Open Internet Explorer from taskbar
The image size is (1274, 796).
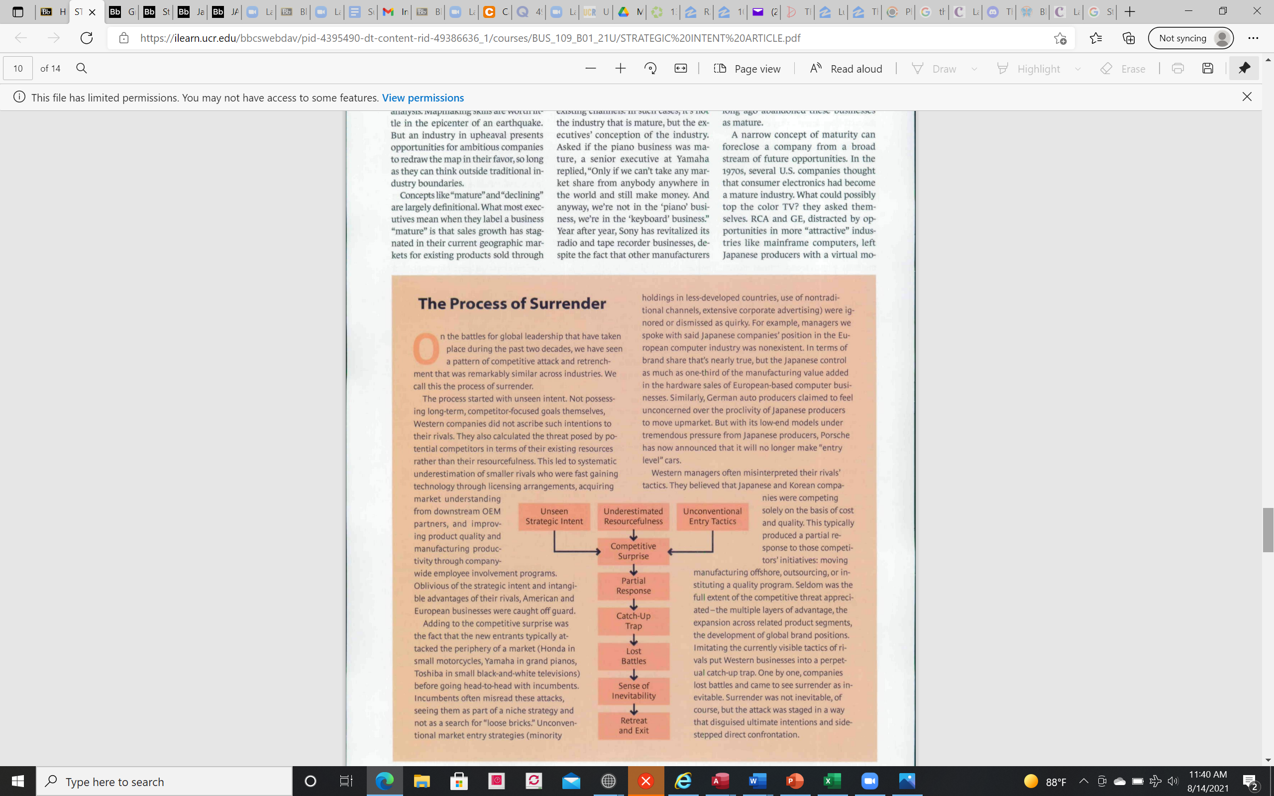click(x=683, y=781)
